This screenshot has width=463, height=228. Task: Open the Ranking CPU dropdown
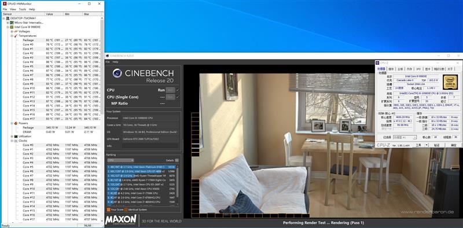click(x=121, y=160)
